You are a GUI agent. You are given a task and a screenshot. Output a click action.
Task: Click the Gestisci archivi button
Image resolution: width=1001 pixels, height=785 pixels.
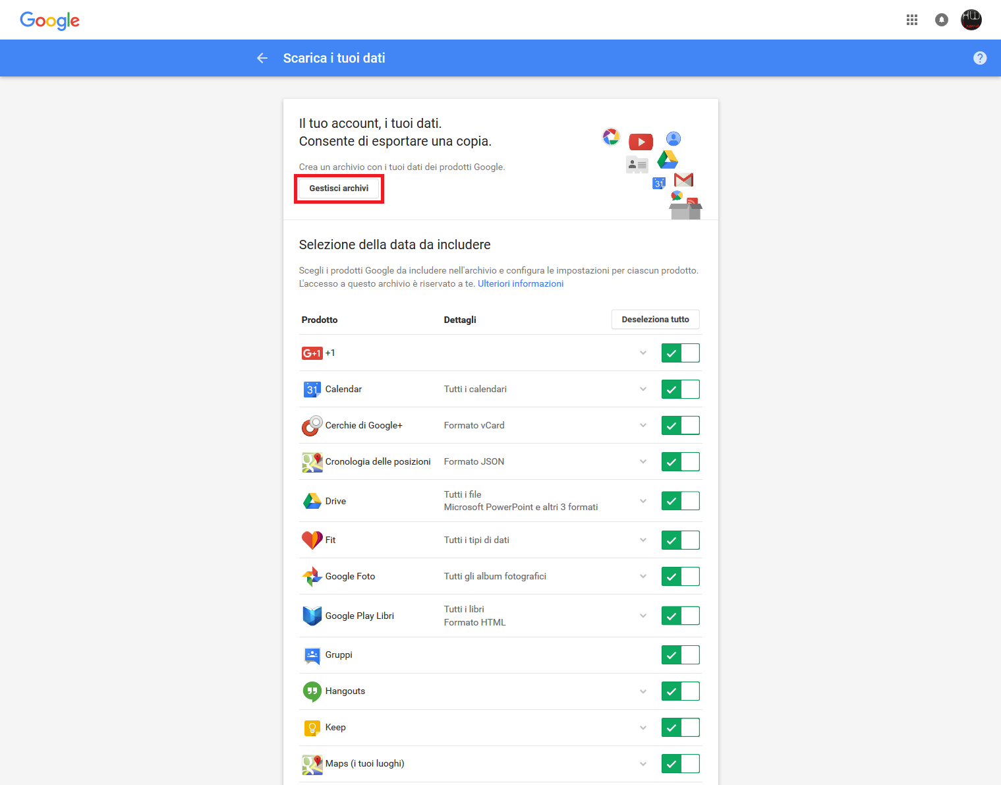coord(339,189)
